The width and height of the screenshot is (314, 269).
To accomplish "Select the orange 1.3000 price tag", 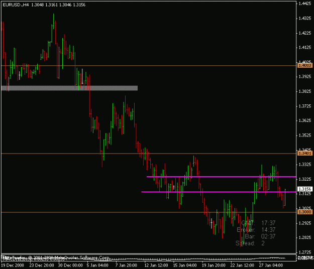I will click(305, 212).
